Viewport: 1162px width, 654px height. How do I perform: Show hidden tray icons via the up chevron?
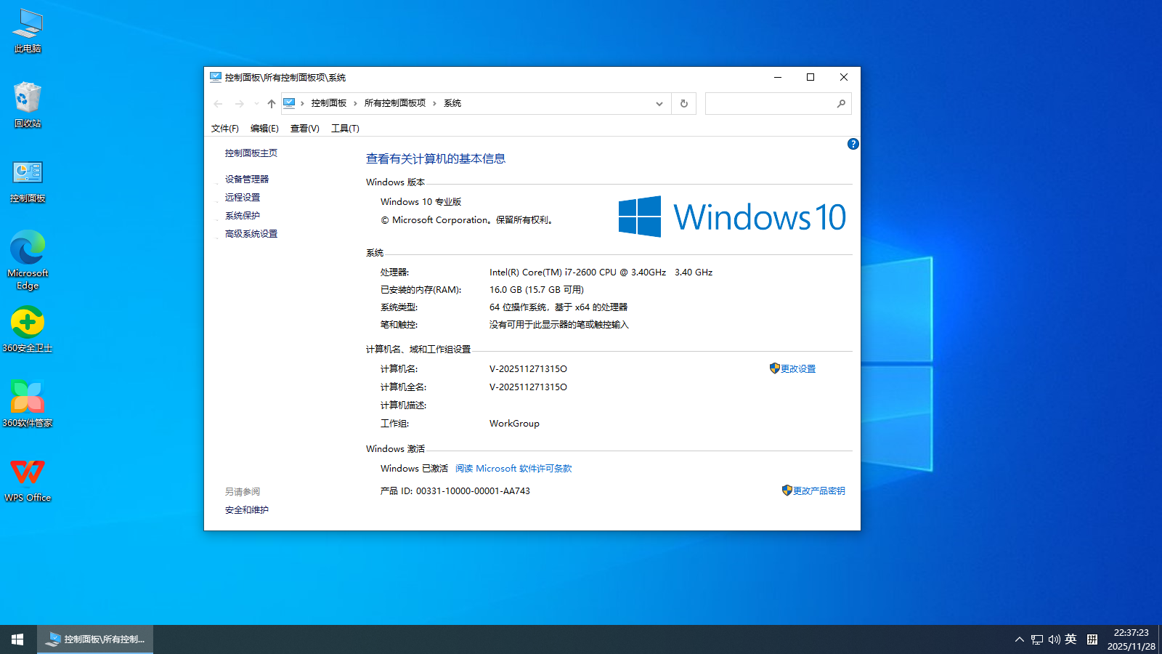click(1019, 639)
